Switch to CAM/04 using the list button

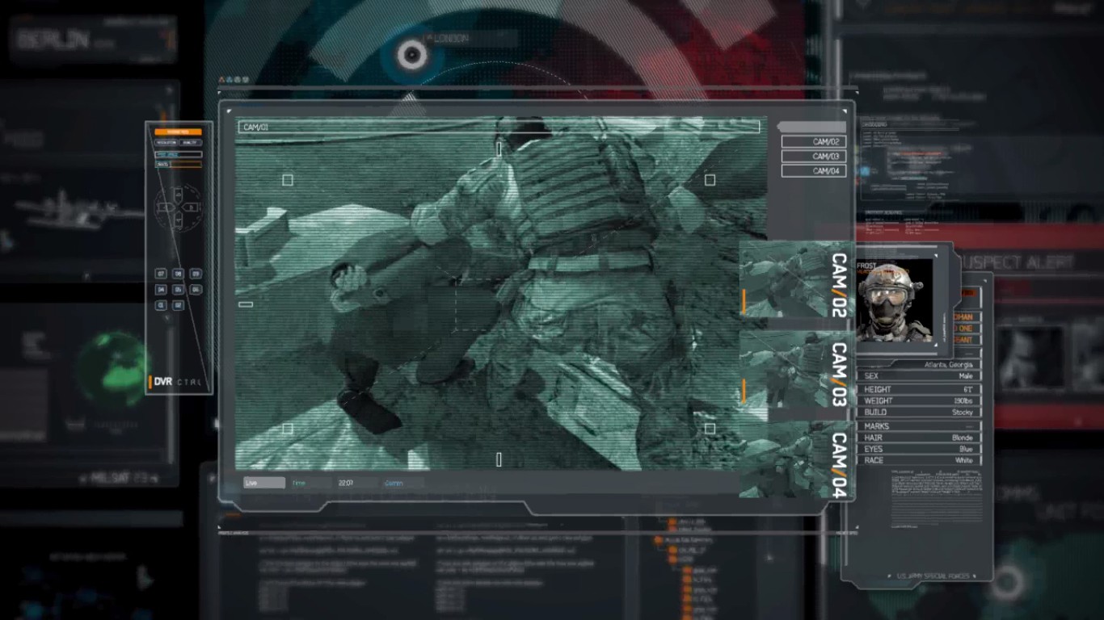tap(813, 170)
